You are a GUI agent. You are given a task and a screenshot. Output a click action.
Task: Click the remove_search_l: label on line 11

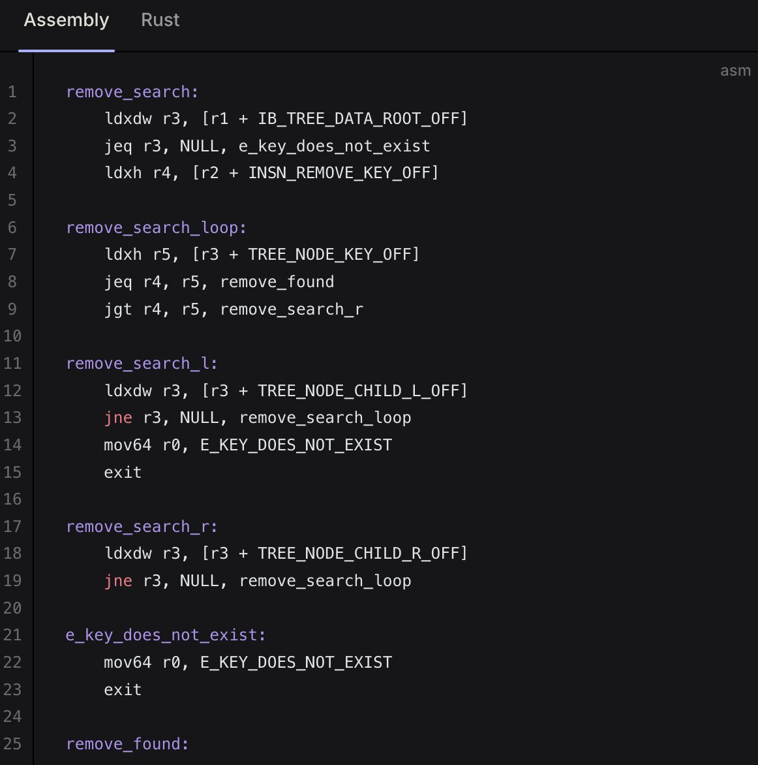pyautogui.click(x=142, y=364)
